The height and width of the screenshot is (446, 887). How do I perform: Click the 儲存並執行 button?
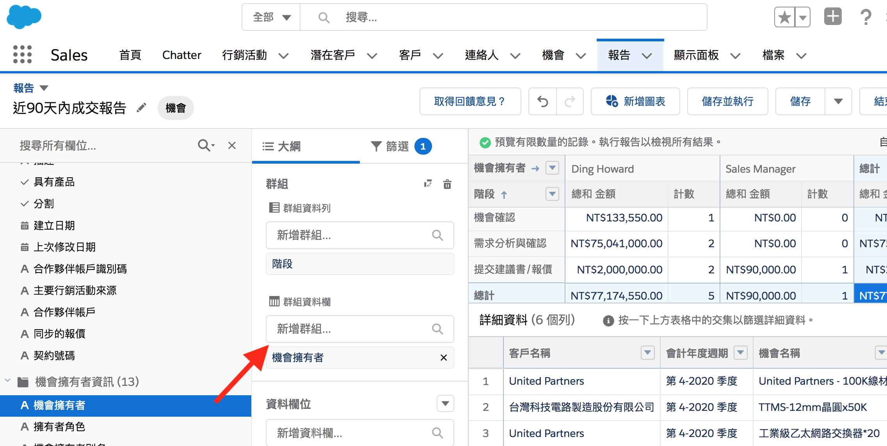click(727, 102)
